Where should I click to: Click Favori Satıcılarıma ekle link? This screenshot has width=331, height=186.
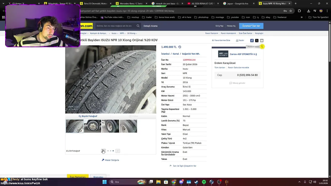click(238, 68)
